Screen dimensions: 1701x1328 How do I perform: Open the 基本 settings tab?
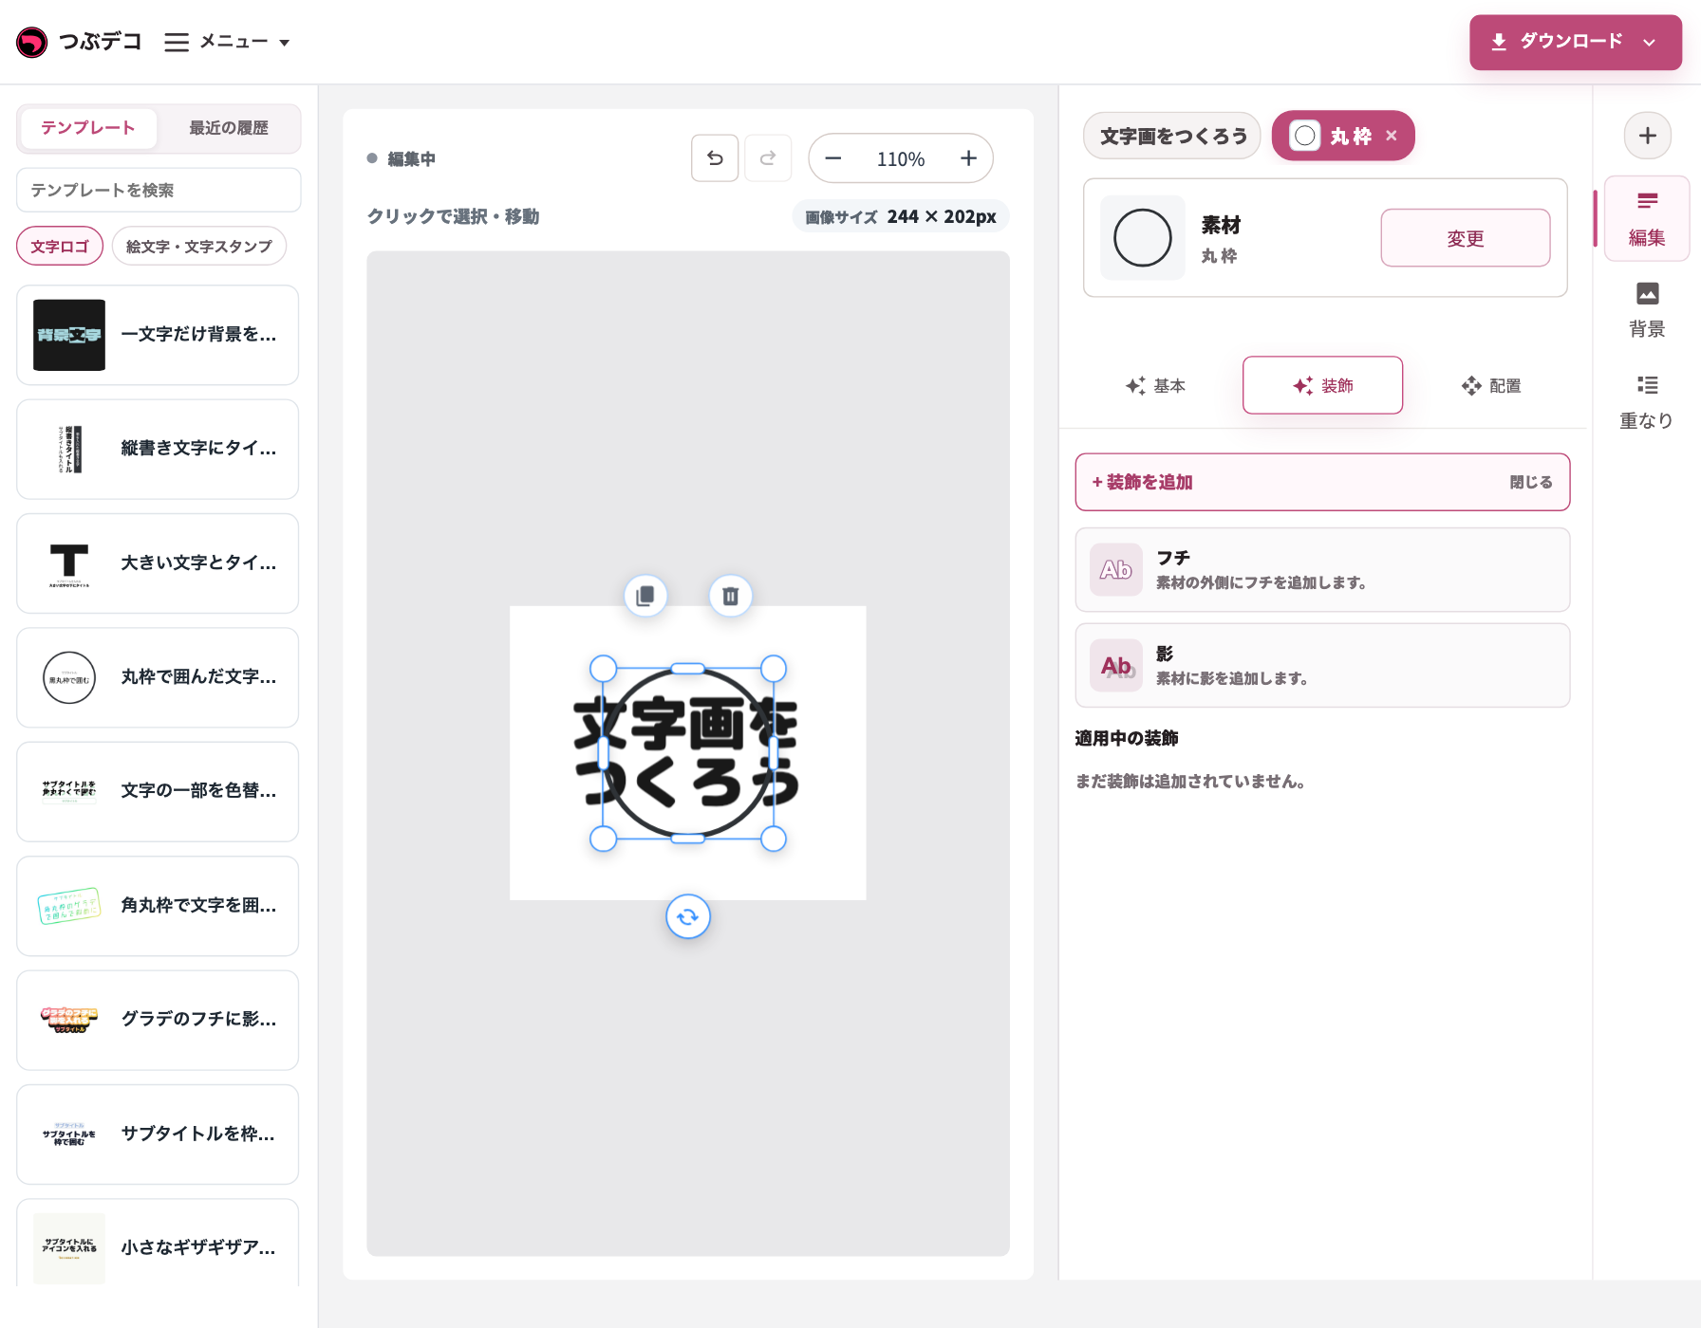pos(1155,386)
